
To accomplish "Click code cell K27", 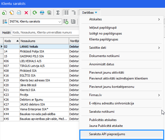I will click(11, 104).
